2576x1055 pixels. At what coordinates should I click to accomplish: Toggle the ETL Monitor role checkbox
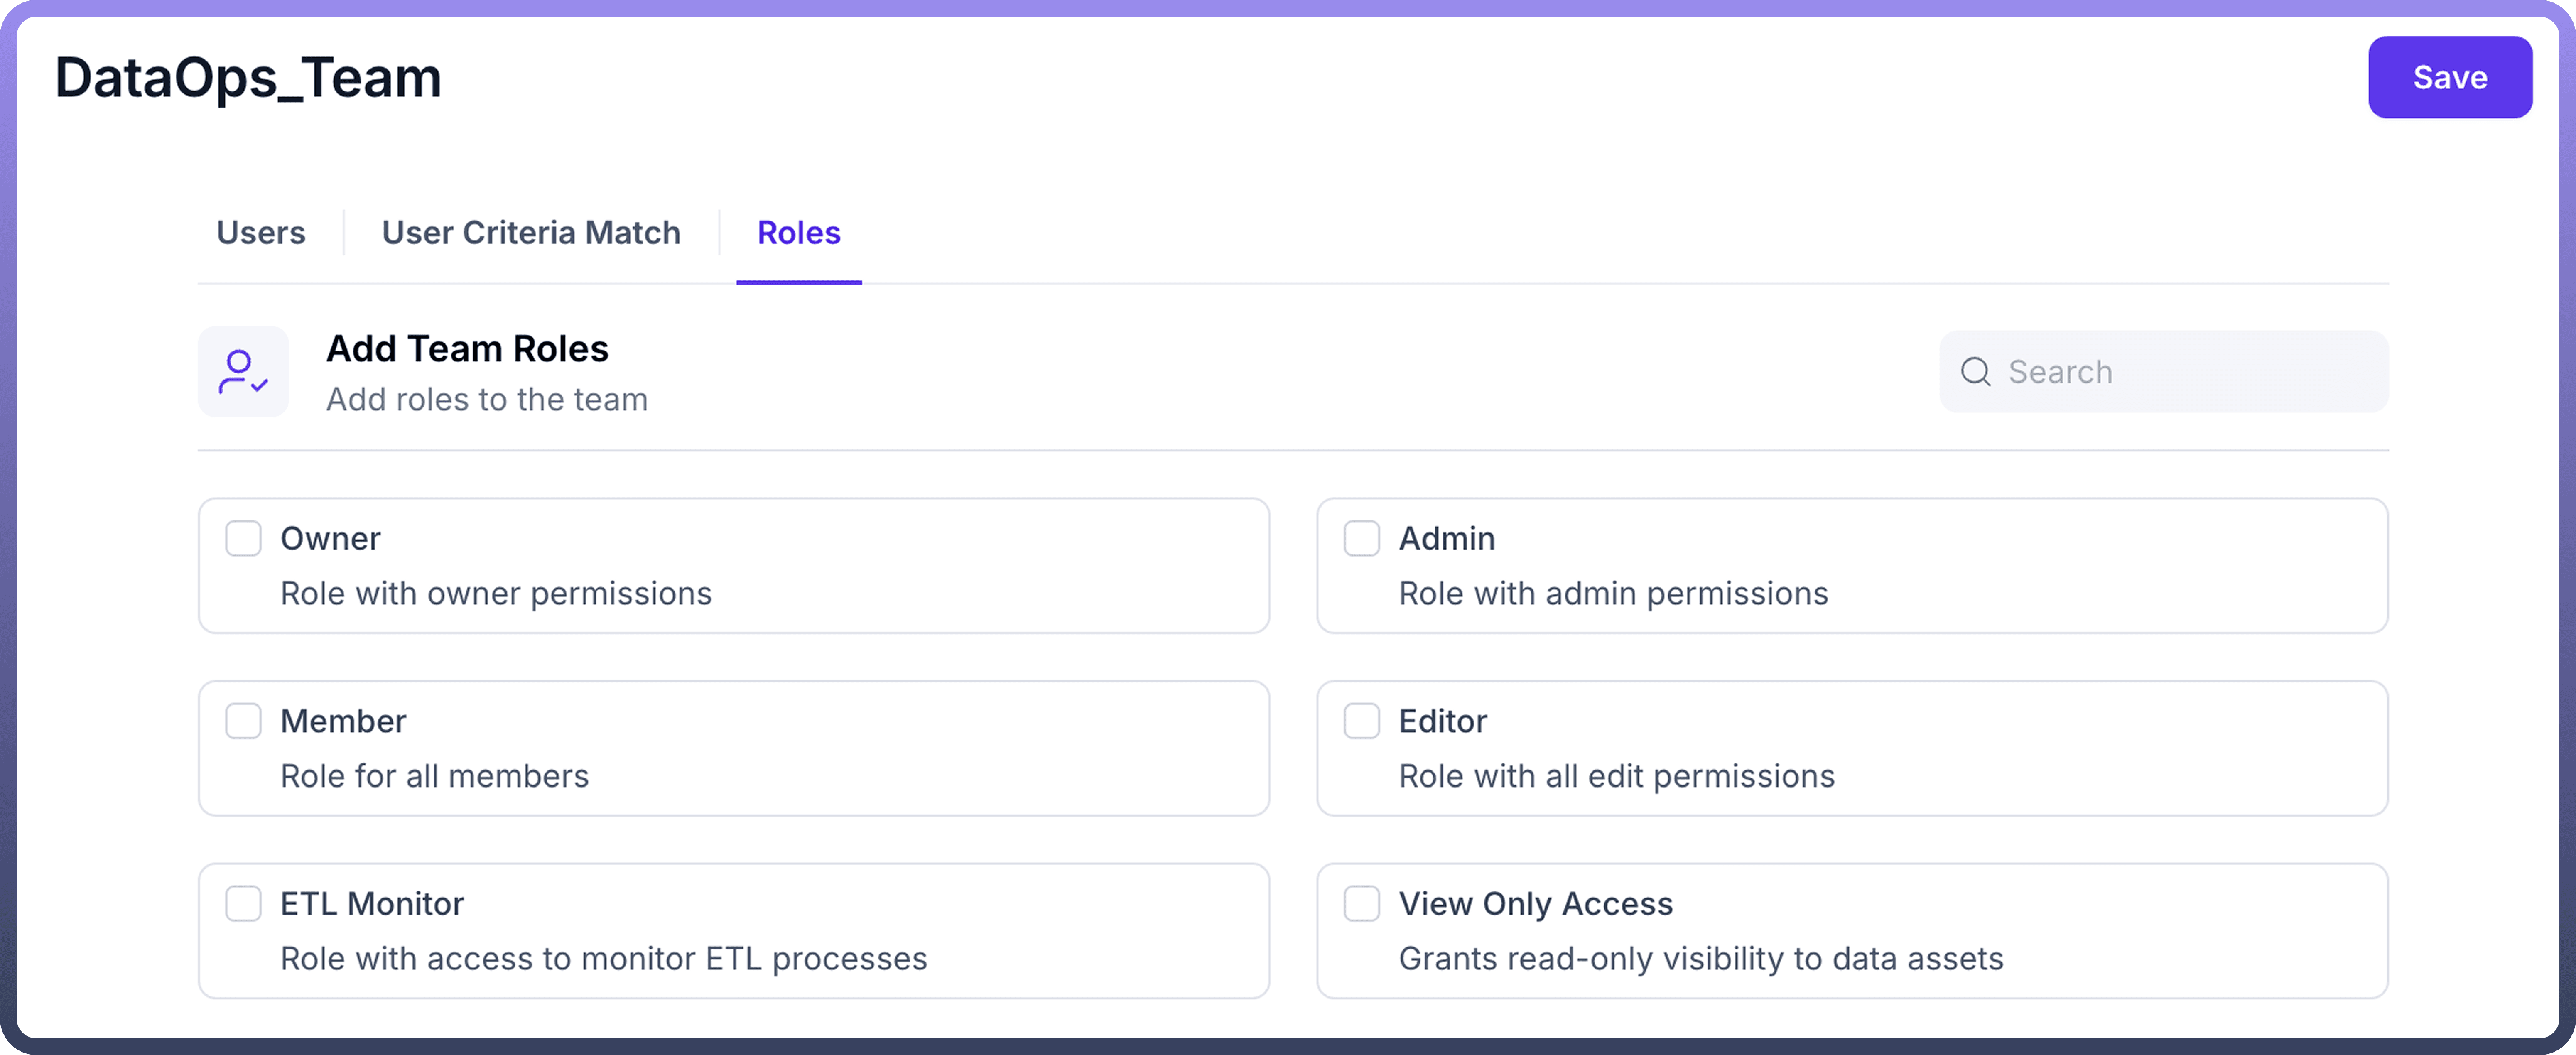pos(243,904)
